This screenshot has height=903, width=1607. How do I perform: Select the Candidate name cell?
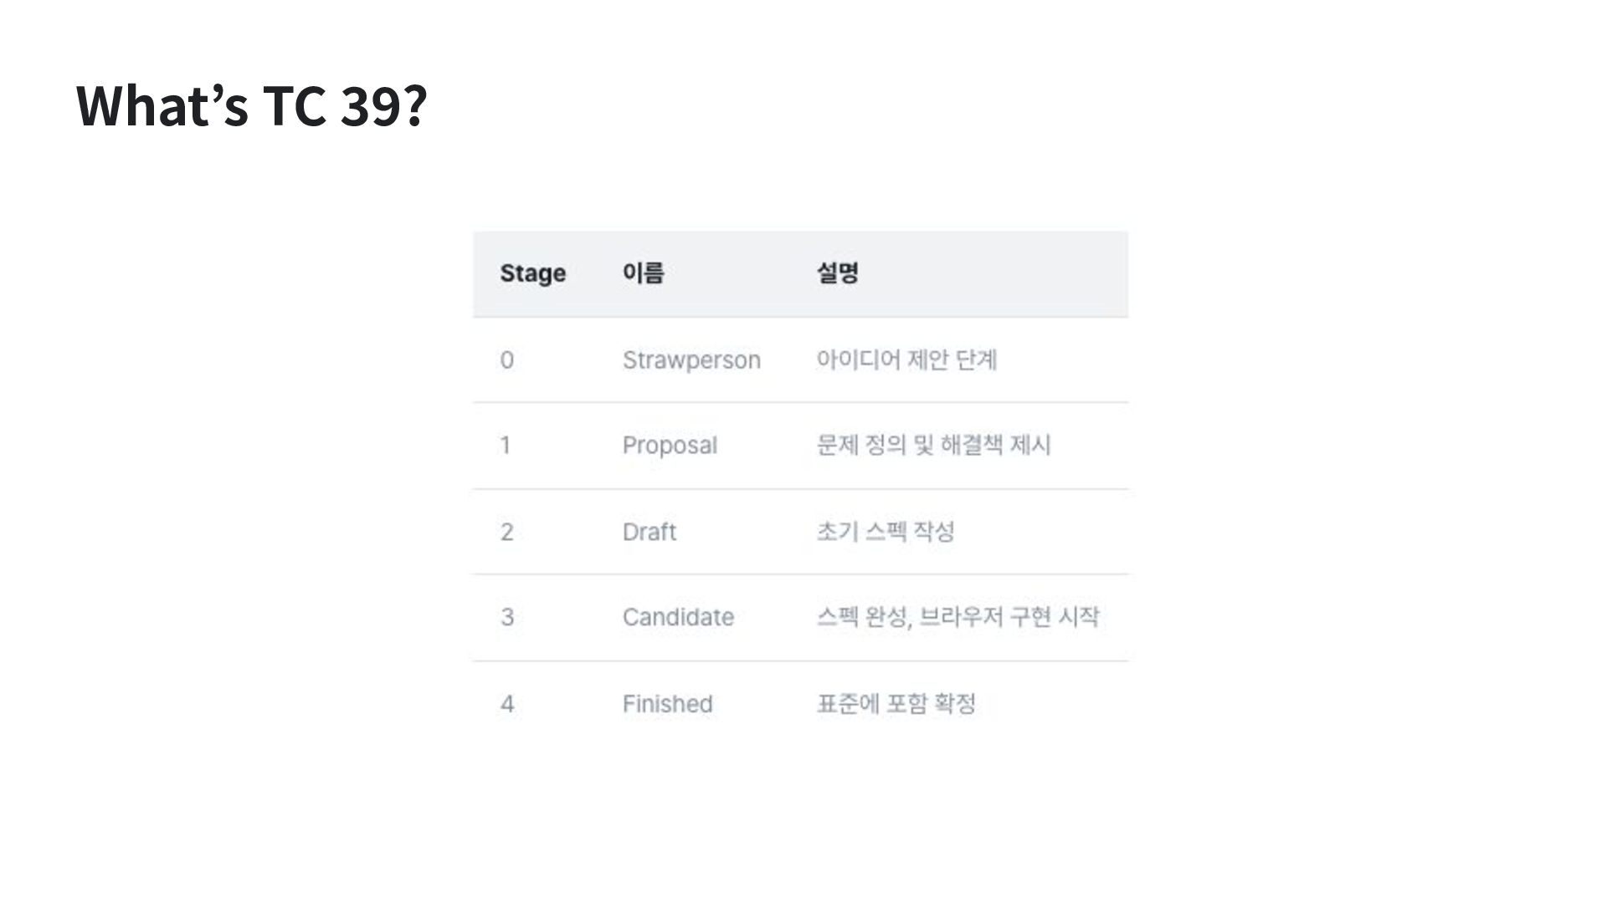pos(678,617)
